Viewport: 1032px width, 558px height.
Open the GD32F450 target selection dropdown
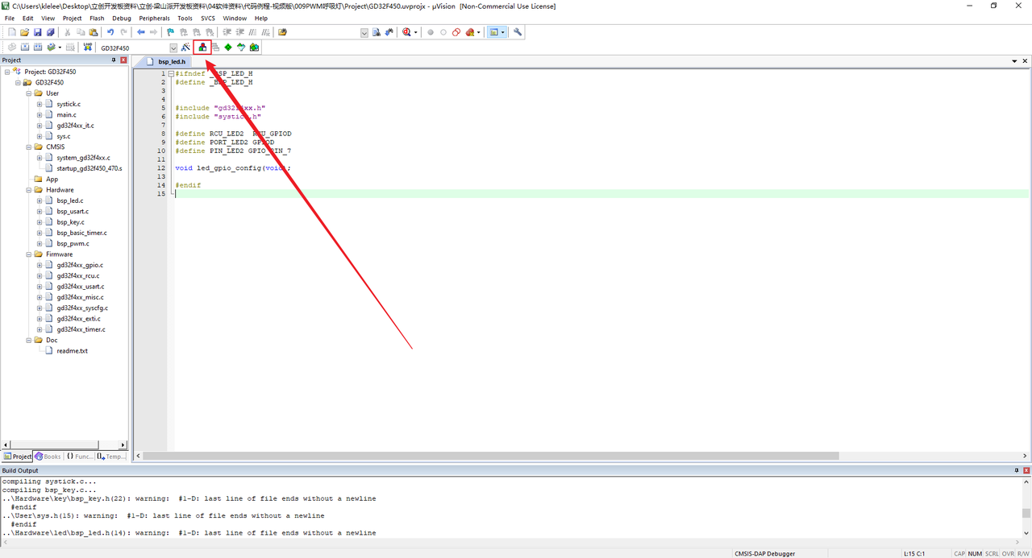tap(173, 48)
